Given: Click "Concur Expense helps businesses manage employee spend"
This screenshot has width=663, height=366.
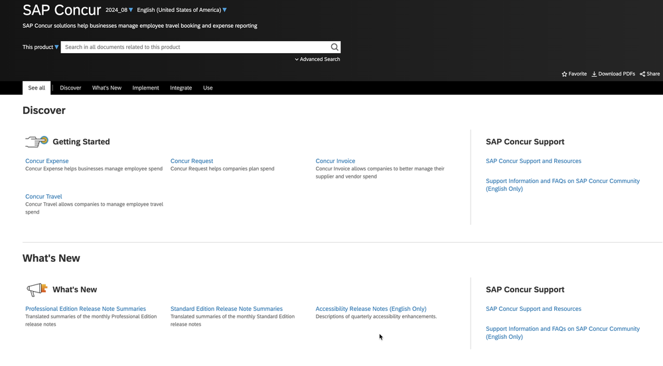Looking at the screenshot, I should pyautogui.click(x=94, y=168).
